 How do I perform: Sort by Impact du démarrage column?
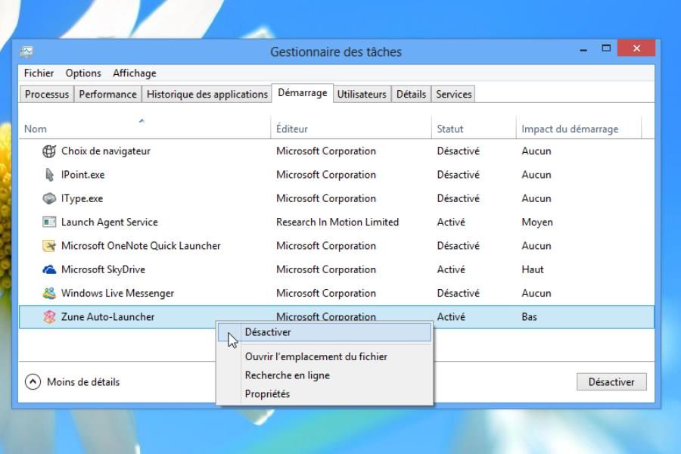click(x=569, y=129)
